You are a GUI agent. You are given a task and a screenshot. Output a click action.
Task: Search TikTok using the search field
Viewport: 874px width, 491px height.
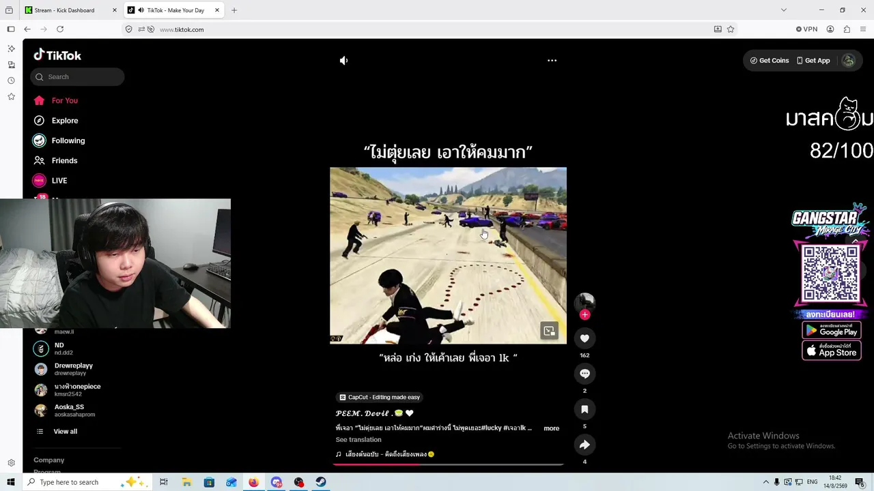(x=77, y=77)
